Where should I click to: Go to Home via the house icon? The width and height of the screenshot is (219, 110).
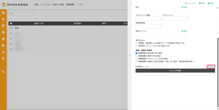pyautogui.click(x=3, y=19)
